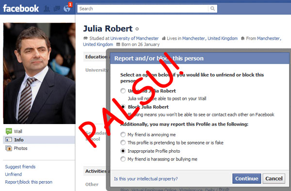
Task: Choose profile is pretending or fake option
Action: (x=123, y=143)
